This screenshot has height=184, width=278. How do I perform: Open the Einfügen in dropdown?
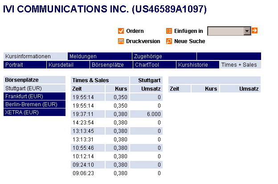[247, 31]
